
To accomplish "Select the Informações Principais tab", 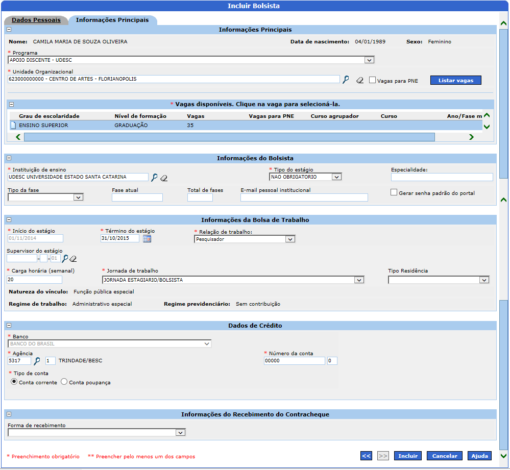I will coord(112,20).
